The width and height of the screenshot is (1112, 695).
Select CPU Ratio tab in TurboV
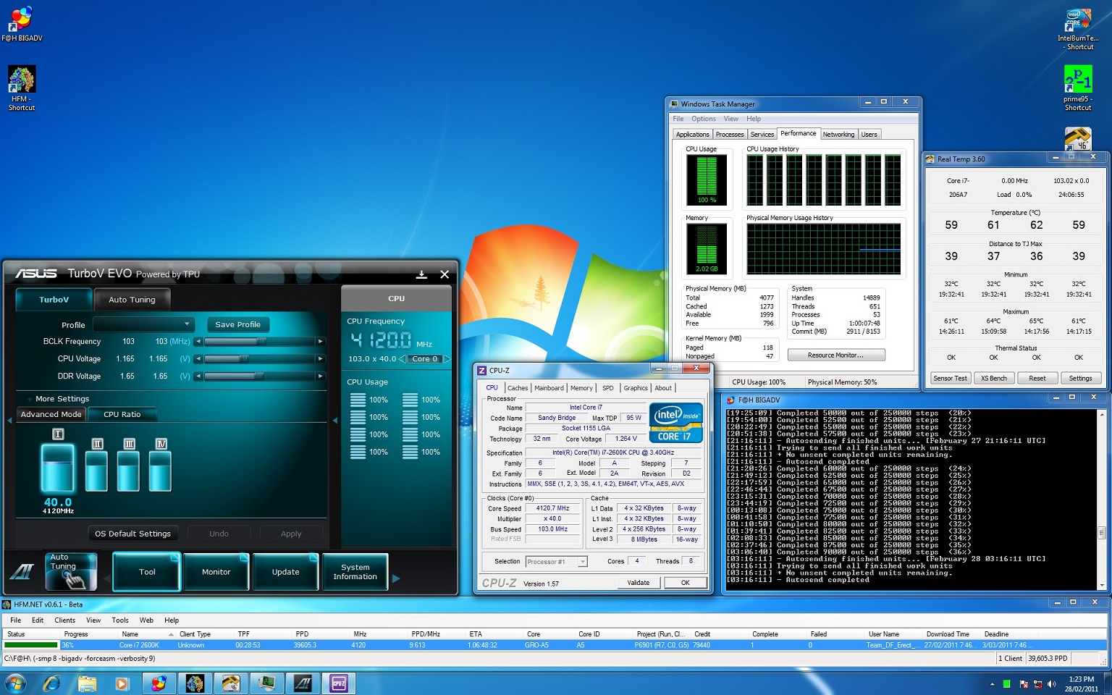(122, 415)
